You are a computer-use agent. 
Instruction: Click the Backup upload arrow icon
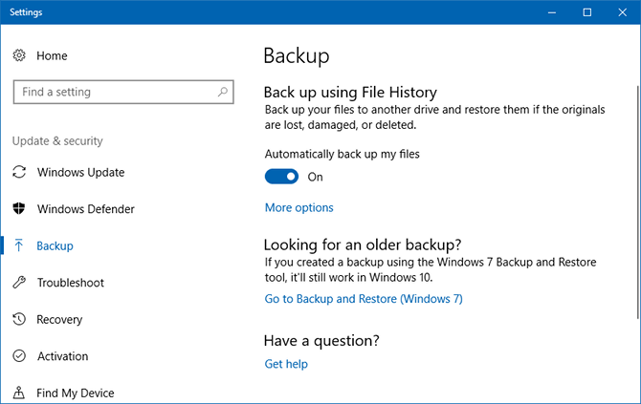pyautogui.click(x=19, y=246)
